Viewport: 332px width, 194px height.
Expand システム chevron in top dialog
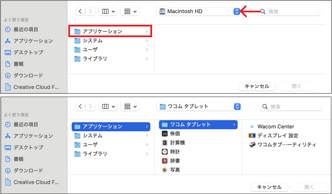(x=147, y=41)
